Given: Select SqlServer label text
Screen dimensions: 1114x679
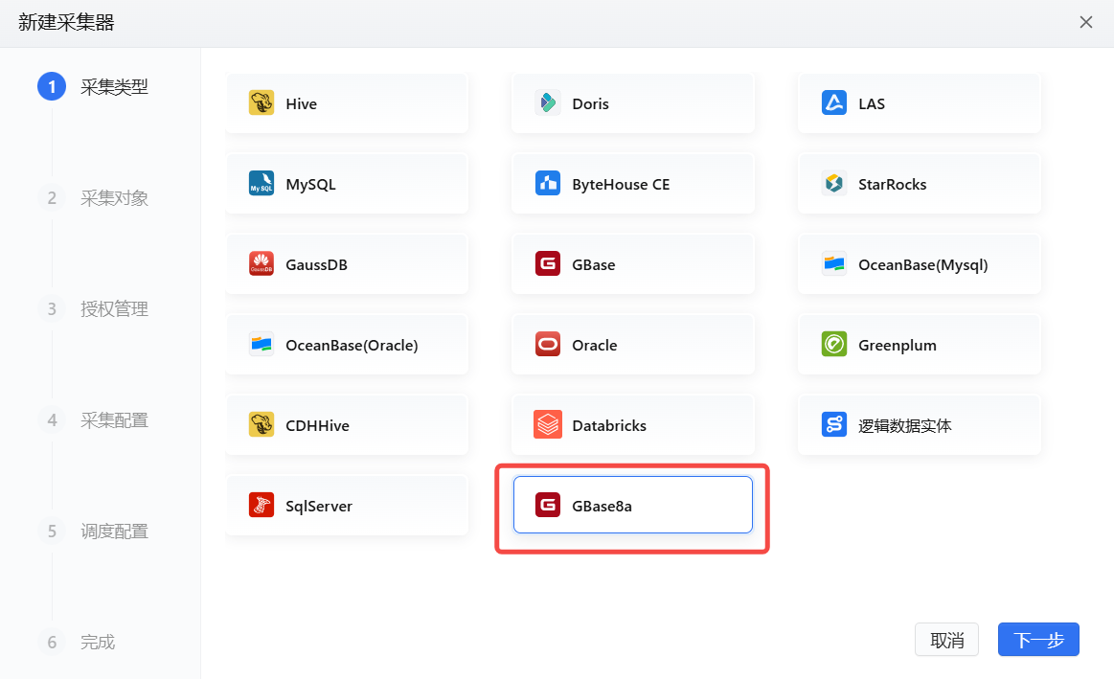Looking at the screenshot, I should 319,507.
